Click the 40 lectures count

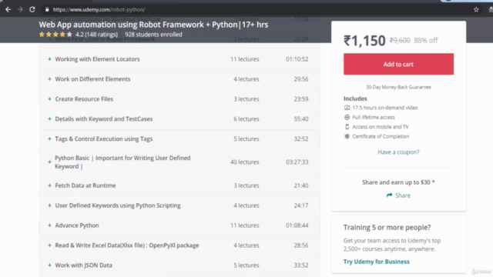pos(245,162)
